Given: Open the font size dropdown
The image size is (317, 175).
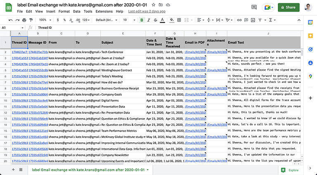Looking at the screenshot, I should click(129, 20).
